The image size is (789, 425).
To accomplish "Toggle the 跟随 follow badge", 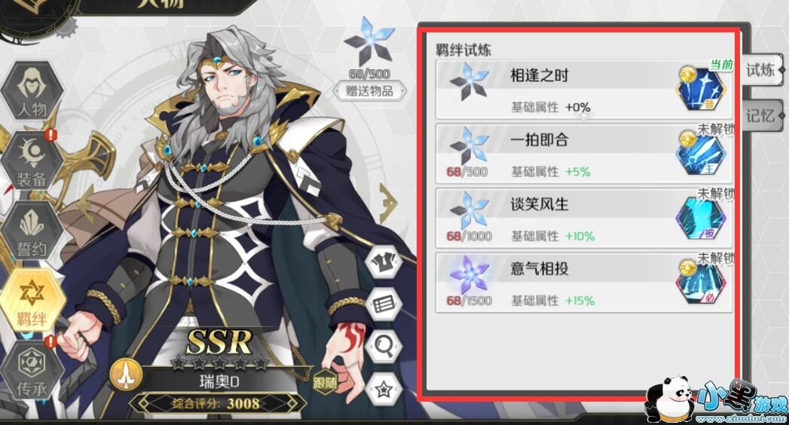I will pos(325,383).
